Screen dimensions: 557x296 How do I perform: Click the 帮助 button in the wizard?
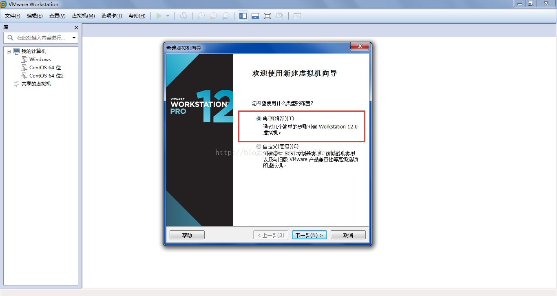pos(187,235)
